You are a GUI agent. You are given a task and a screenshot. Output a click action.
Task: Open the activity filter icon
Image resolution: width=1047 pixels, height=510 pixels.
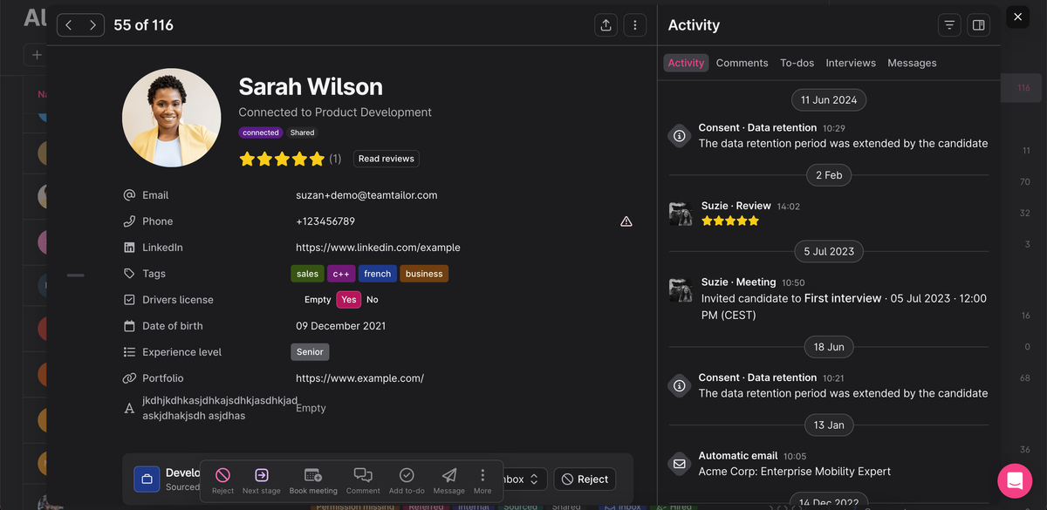click(x=949, y=25)
